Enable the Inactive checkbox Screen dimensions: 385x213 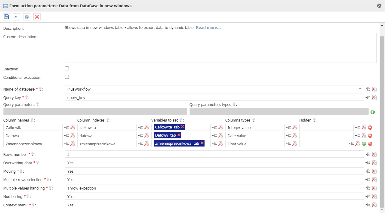67,69
